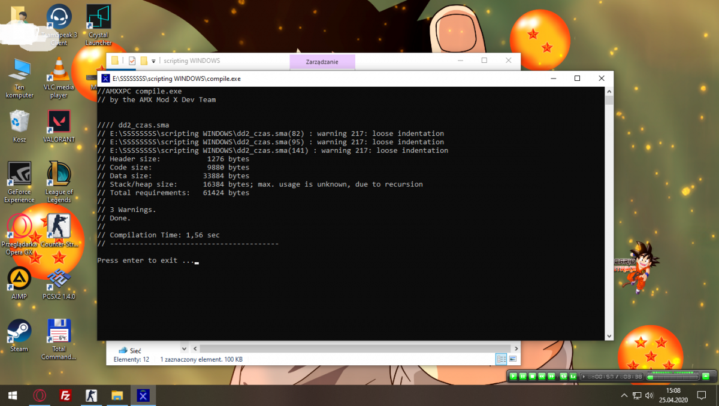
Task: Maximize the compile.exe console window
Action: (x=577, y=78)
